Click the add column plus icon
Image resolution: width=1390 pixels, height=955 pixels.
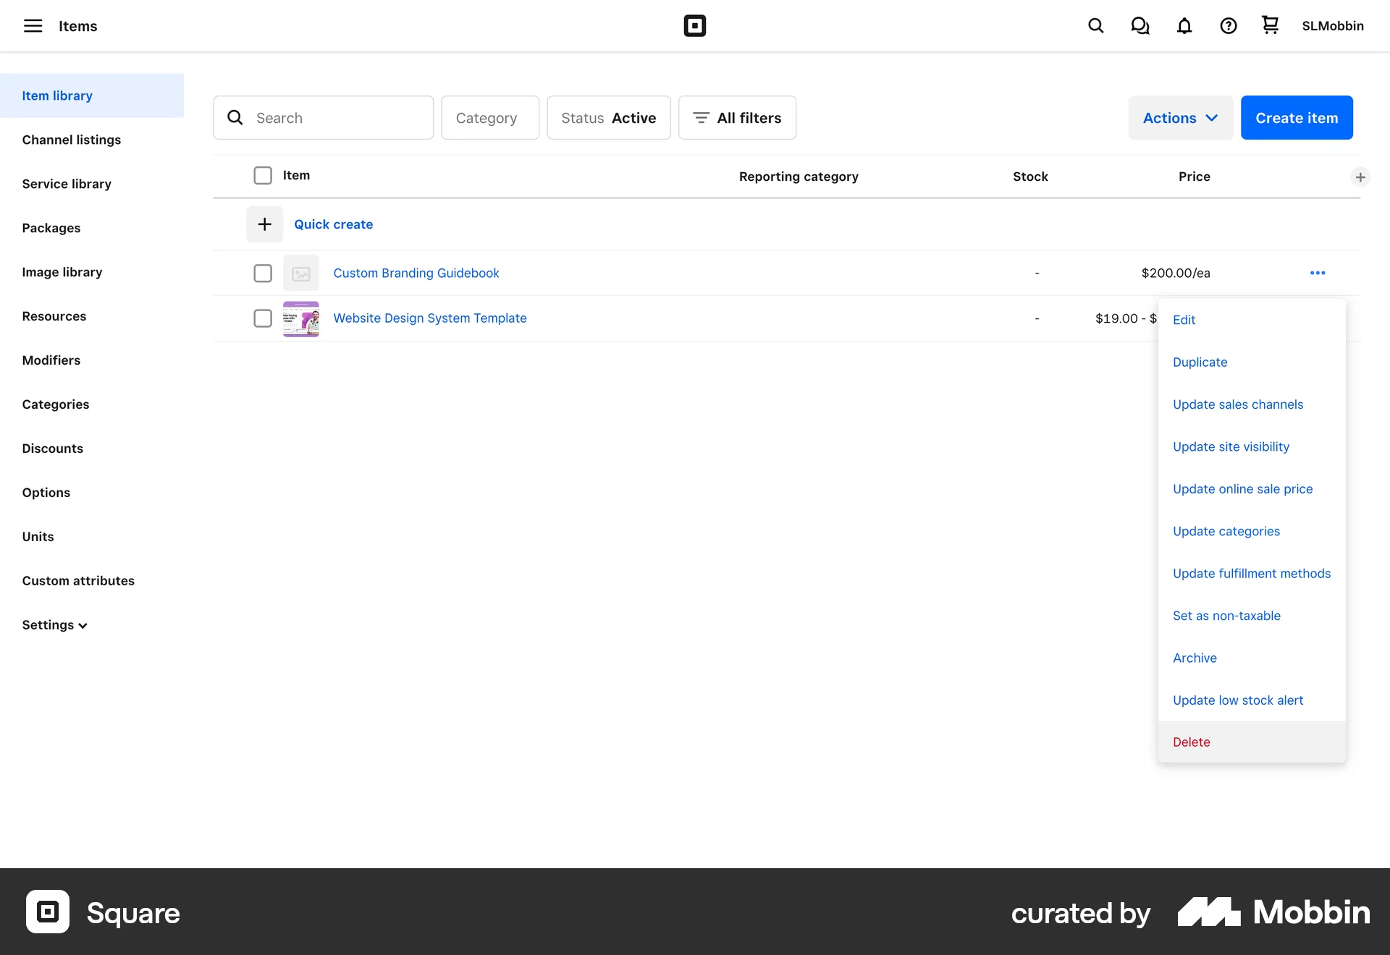(1360, 177)
